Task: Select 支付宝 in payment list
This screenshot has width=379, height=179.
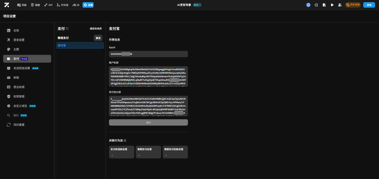Action: [x=80, y=45]
